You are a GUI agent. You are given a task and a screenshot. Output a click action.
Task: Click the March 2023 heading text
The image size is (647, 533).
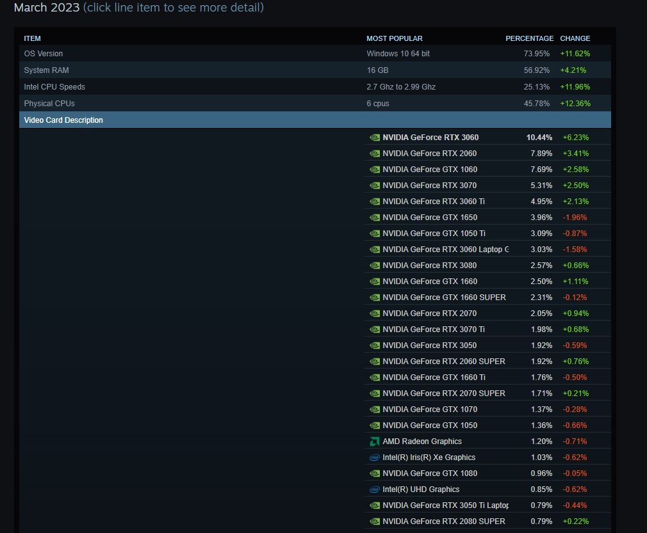tap(47, 8)
